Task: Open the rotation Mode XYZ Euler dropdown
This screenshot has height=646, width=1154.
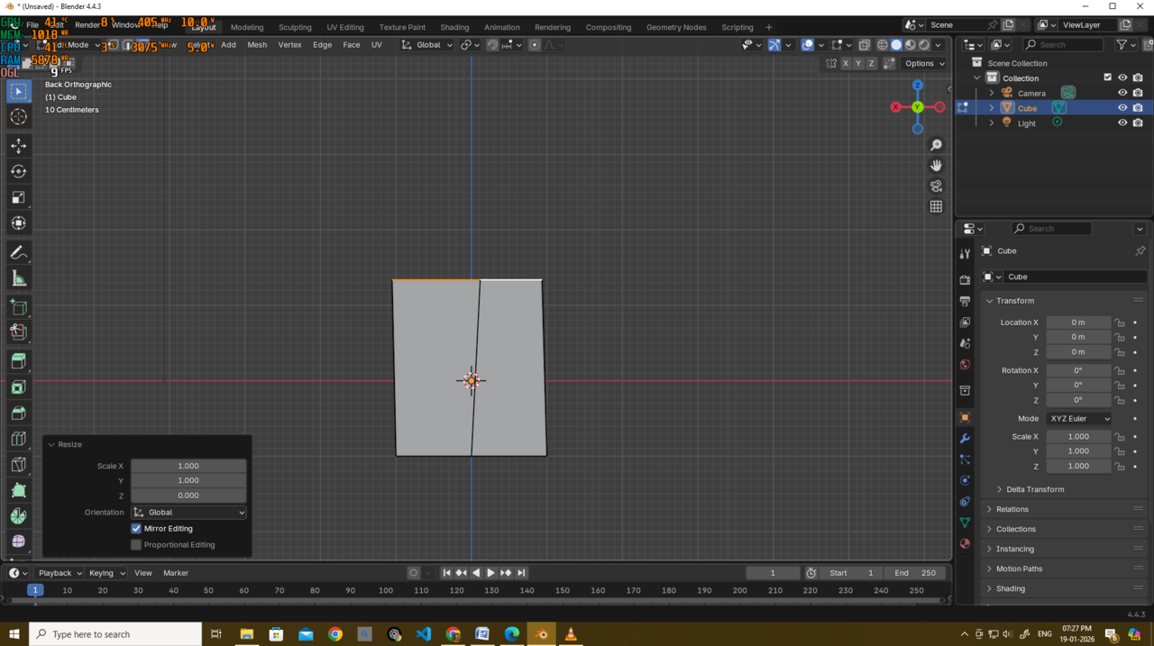Action: point(1078,418)
